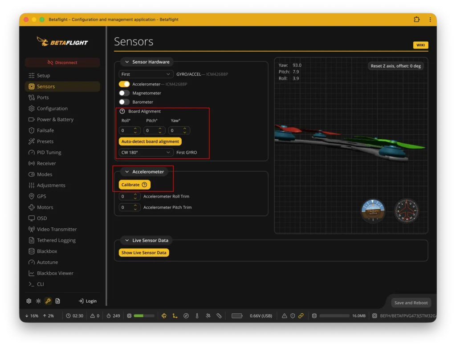The width and height of the screenshot is (456, 348).
Task: Step the Pitch° alignment spinner
Action: pyautogui.click(x=160, y=130)
